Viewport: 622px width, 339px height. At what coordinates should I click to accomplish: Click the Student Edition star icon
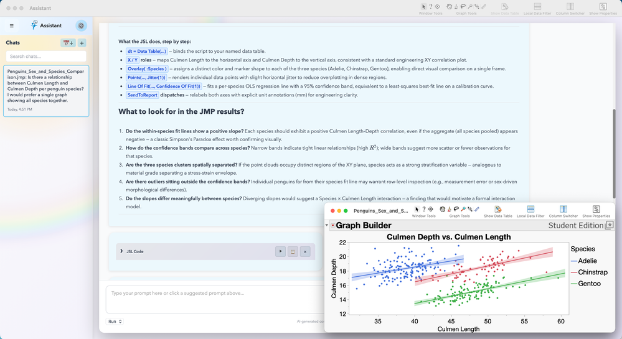[610, 225]
